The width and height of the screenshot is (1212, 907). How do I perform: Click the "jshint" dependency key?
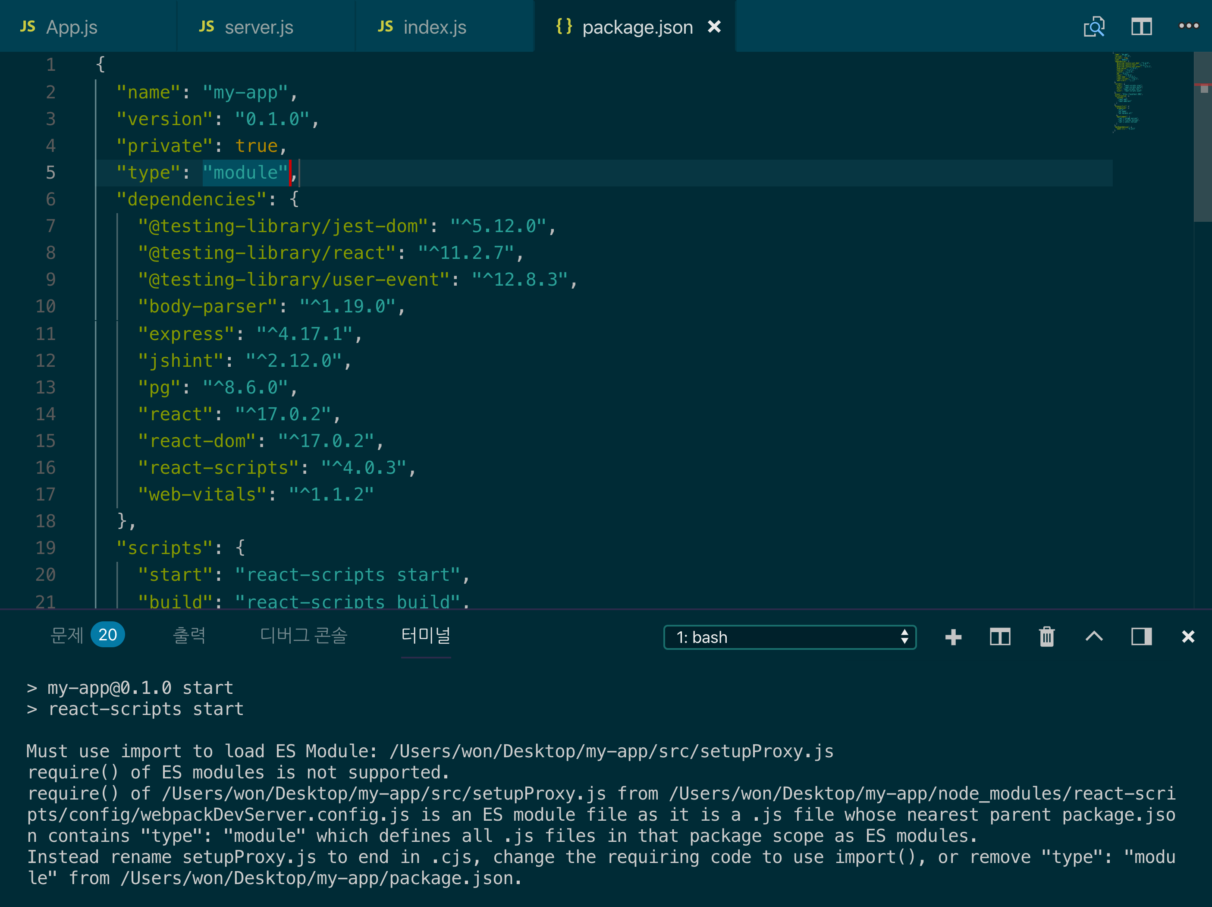[181, 361]
